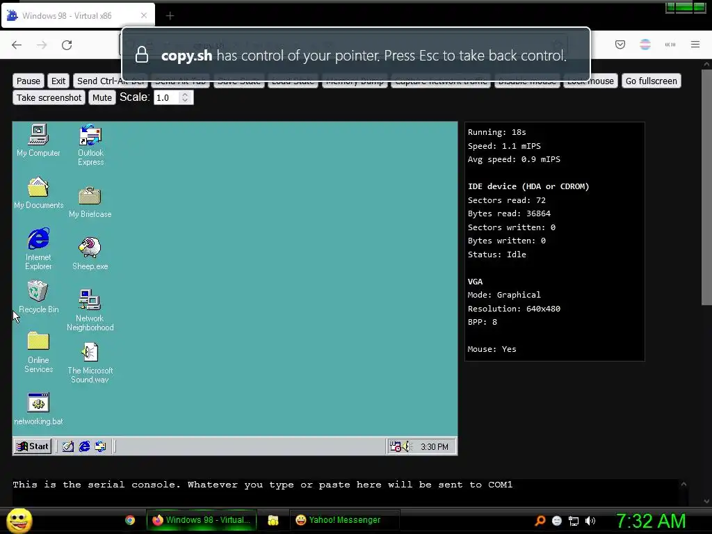Switch to Yahoo! Messenger taskbar item
712x534 pixels.
[x=345, y=520]
